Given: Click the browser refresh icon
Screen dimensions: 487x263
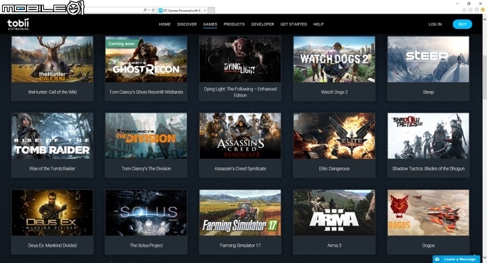Looking at the screenshot, I should [153, 10].
